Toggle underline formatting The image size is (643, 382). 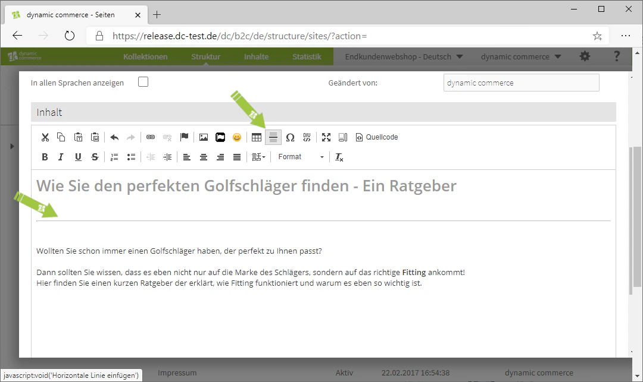[x=78, y=157]
